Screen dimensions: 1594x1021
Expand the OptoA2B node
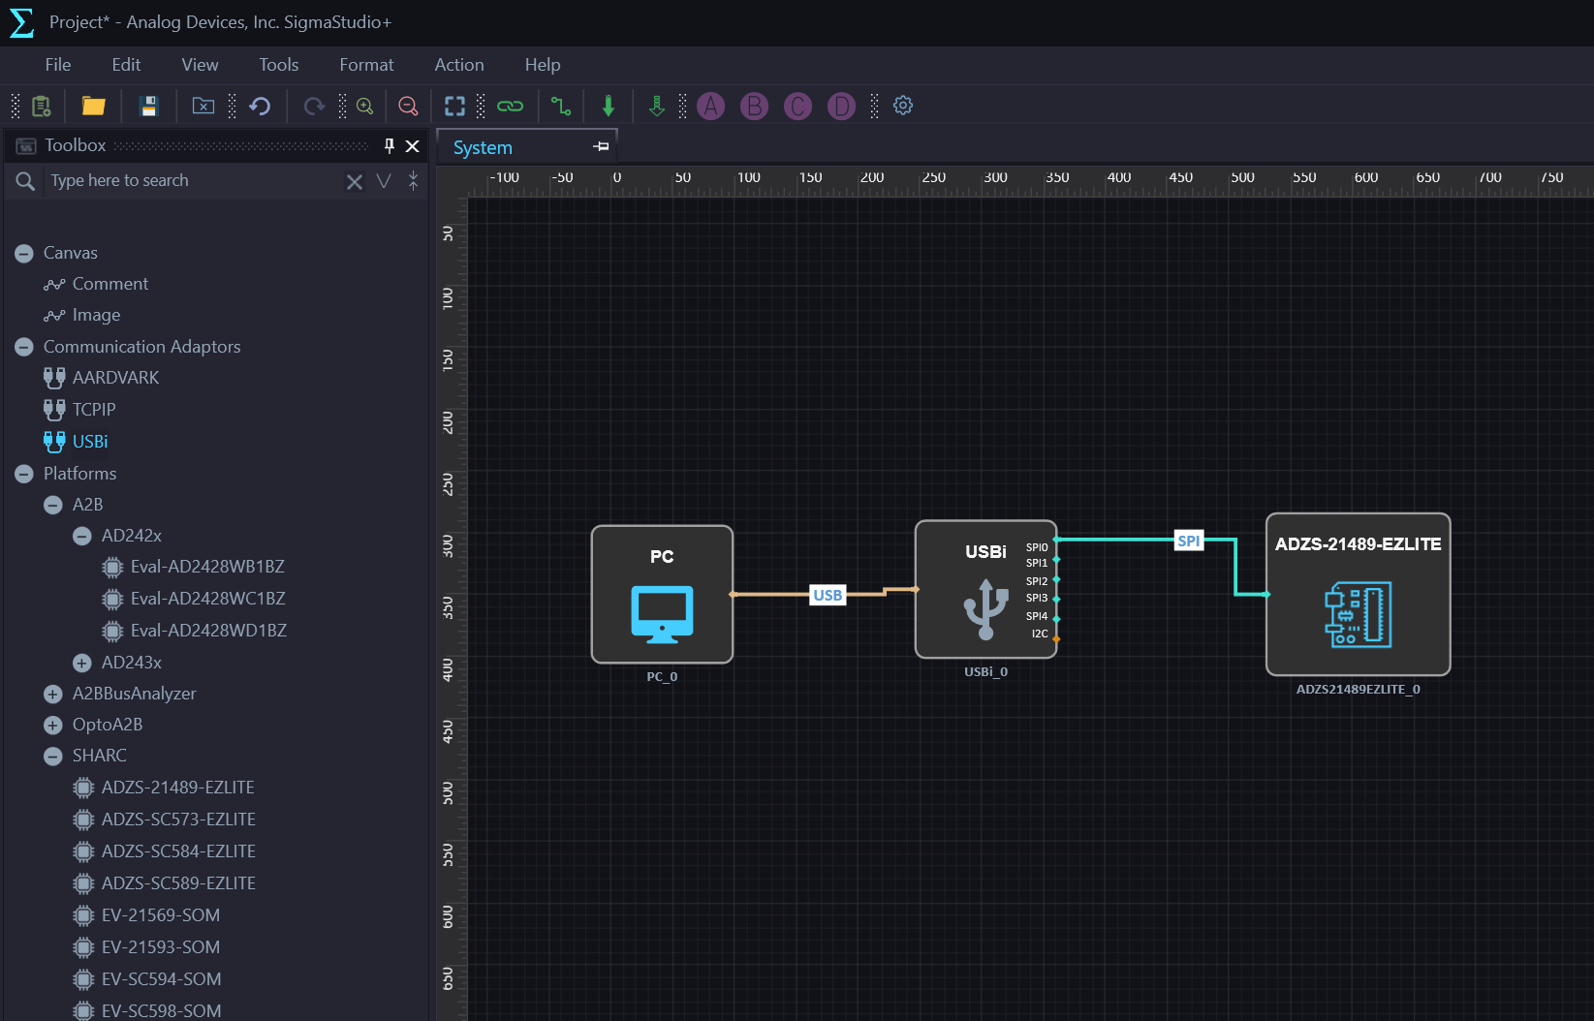(53, 725)
